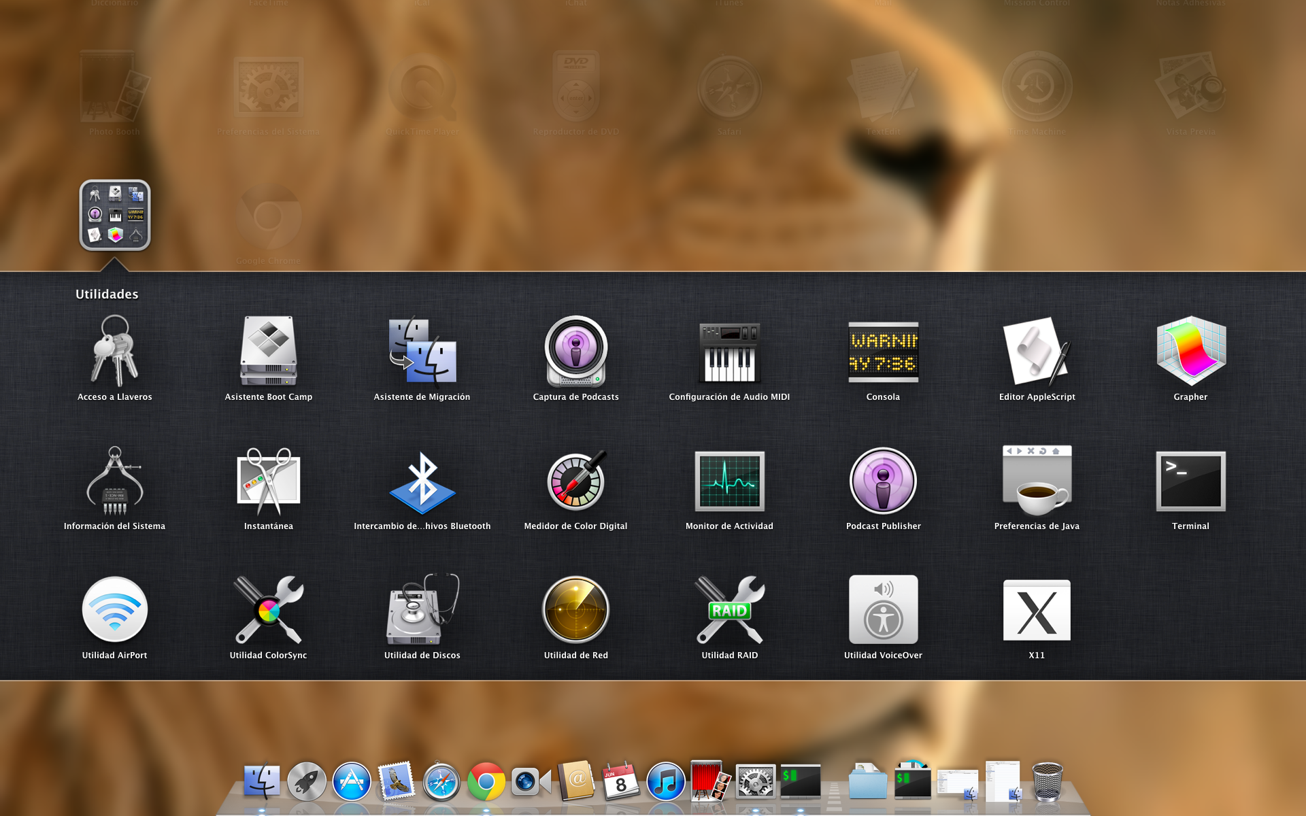Open Asistente de Migración
Image resolution: width=1306 pixels, height=816 pixels.
[x=422, y=352]
